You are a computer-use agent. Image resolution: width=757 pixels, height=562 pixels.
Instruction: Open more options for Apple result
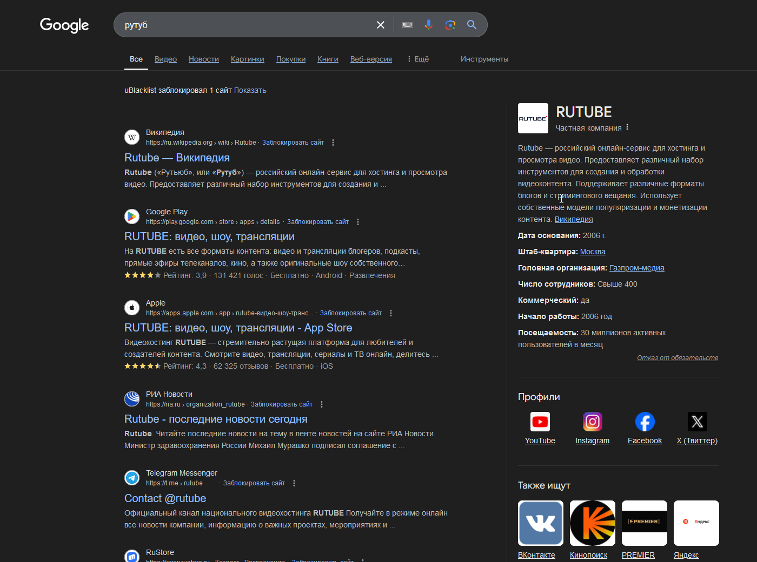click(391, 313)
